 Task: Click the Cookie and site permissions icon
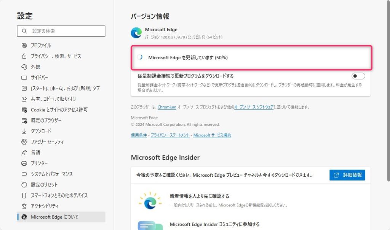point(24,109)
